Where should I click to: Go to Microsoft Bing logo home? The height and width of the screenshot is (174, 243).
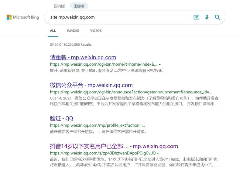coord(23,17)
